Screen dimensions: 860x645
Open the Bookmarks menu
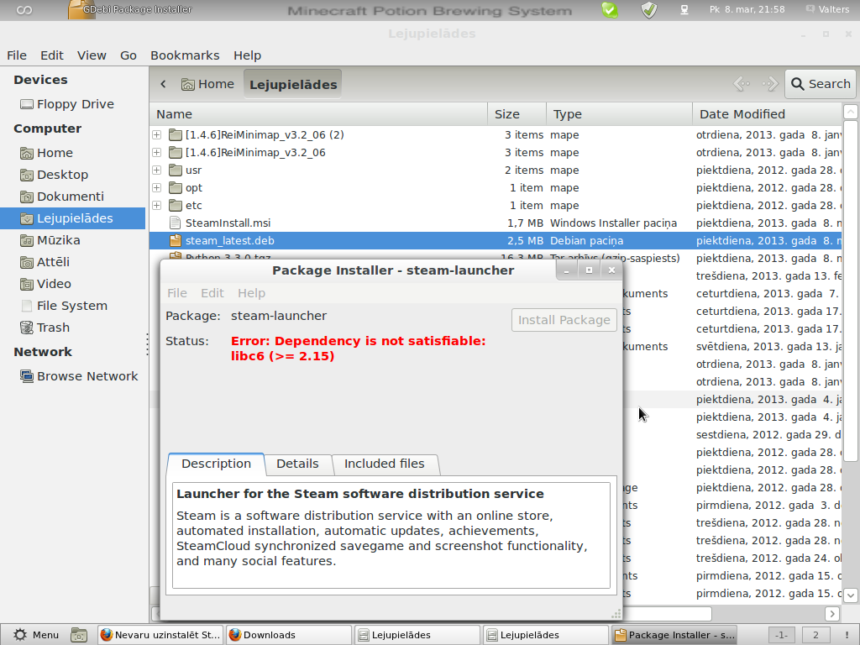(185, 55)
